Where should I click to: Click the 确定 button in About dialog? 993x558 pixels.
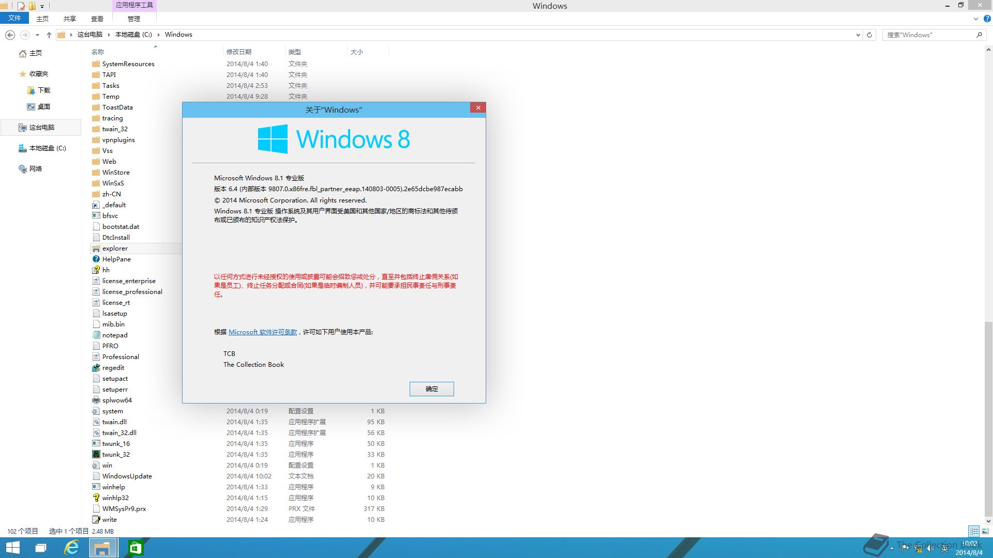pyautogui.click(x=432, y=389)
